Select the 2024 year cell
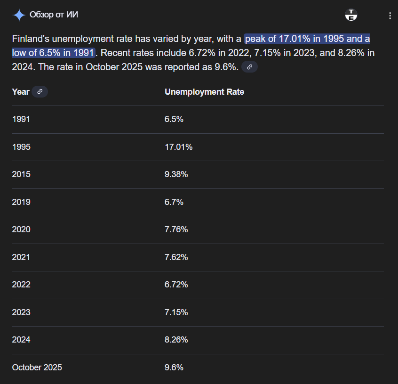This screenshot has width=398, height=384. click(21, 340)
